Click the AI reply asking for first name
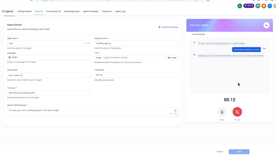This screenshot has width=276, height=156. tap(231, 56)
